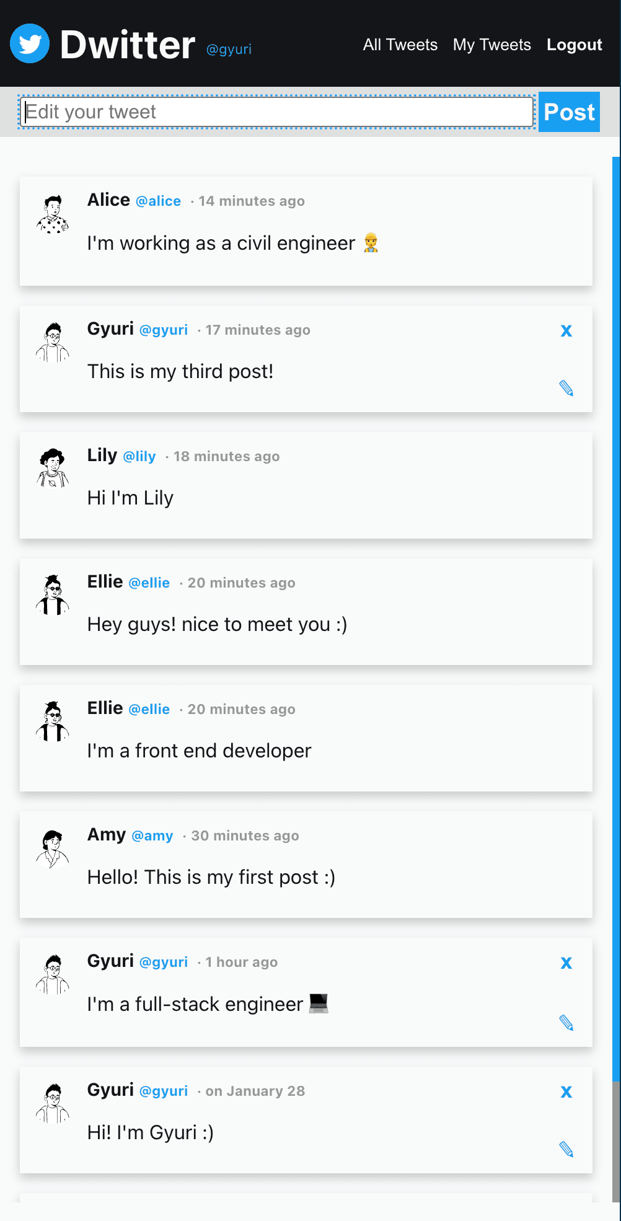Remove the 'Hi! I'm Gyuri :)' tweet via X icon

coord(566,1091)
